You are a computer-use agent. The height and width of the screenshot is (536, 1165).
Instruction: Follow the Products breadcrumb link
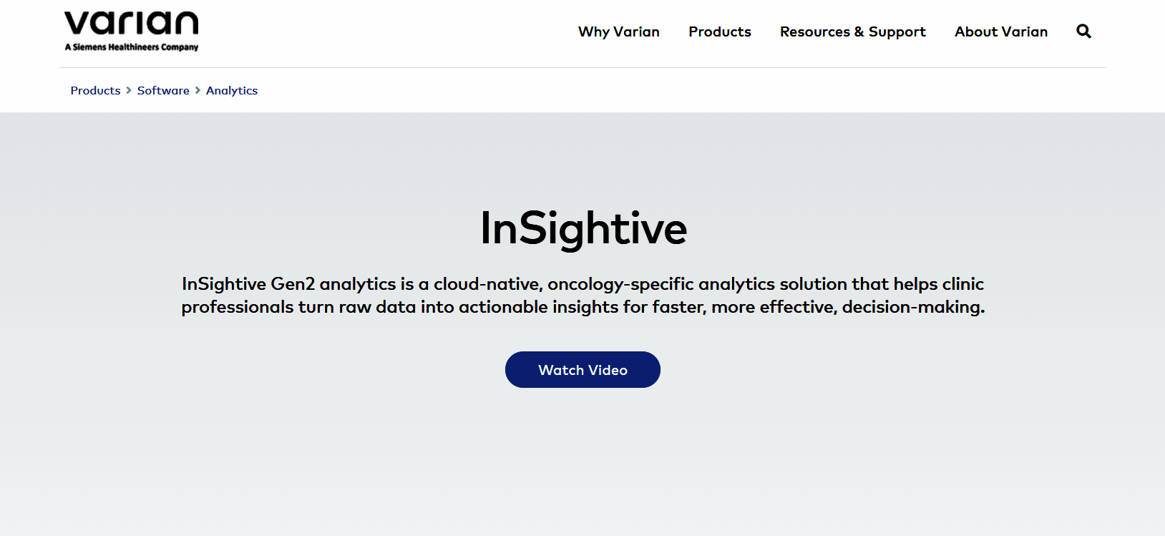pos(94,90)
